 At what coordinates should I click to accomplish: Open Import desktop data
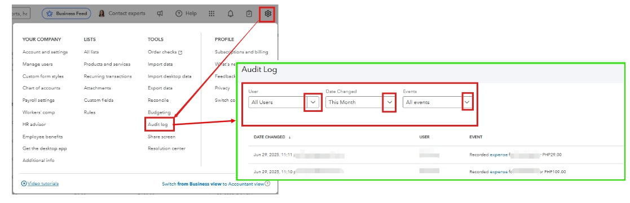pyautogui.click(x=170, y=76)
